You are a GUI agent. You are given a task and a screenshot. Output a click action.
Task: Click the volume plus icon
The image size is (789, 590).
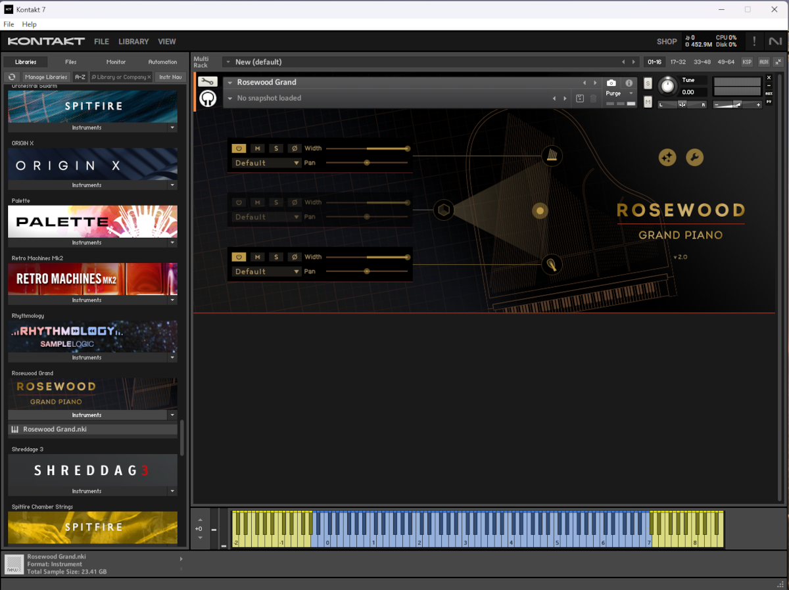(758, 104)
